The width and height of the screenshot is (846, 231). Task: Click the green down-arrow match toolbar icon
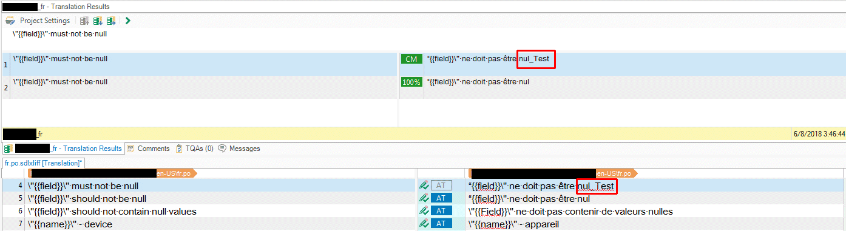click(x=98, y=21)
